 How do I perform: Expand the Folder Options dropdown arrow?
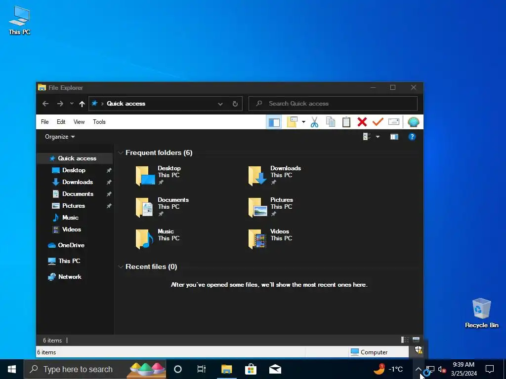click(303, 122)
